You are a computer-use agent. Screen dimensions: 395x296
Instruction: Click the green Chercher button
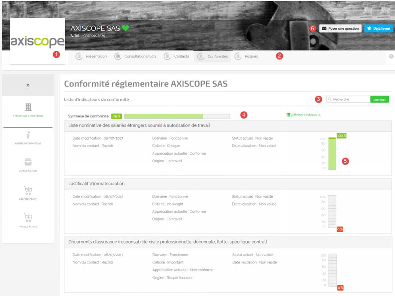(x=380, y=100)
